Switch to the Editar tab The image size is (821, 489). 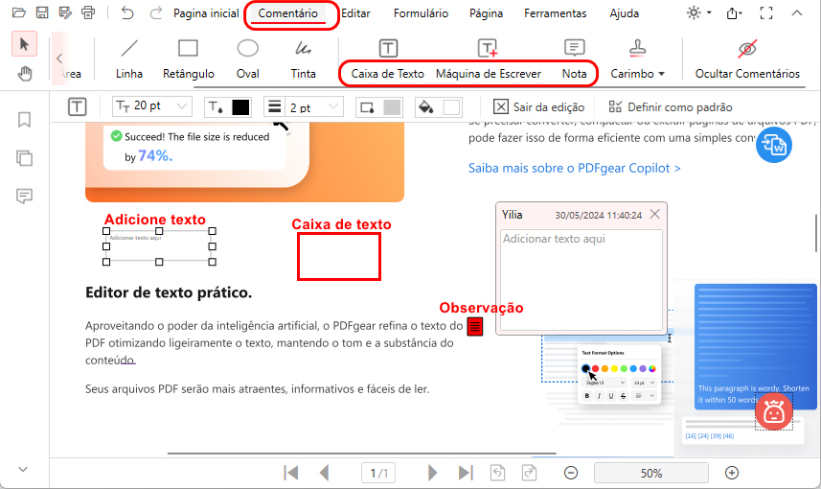[x=355, y=13]
